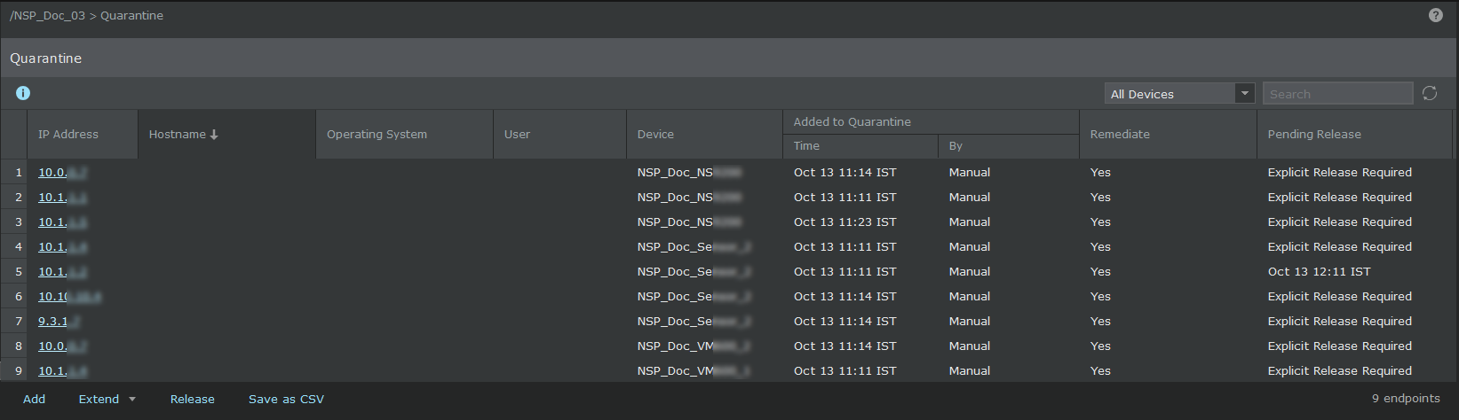Open IP address link in row 4
The width and height of the screenshot is (1459, 420).
click(62, 247)
